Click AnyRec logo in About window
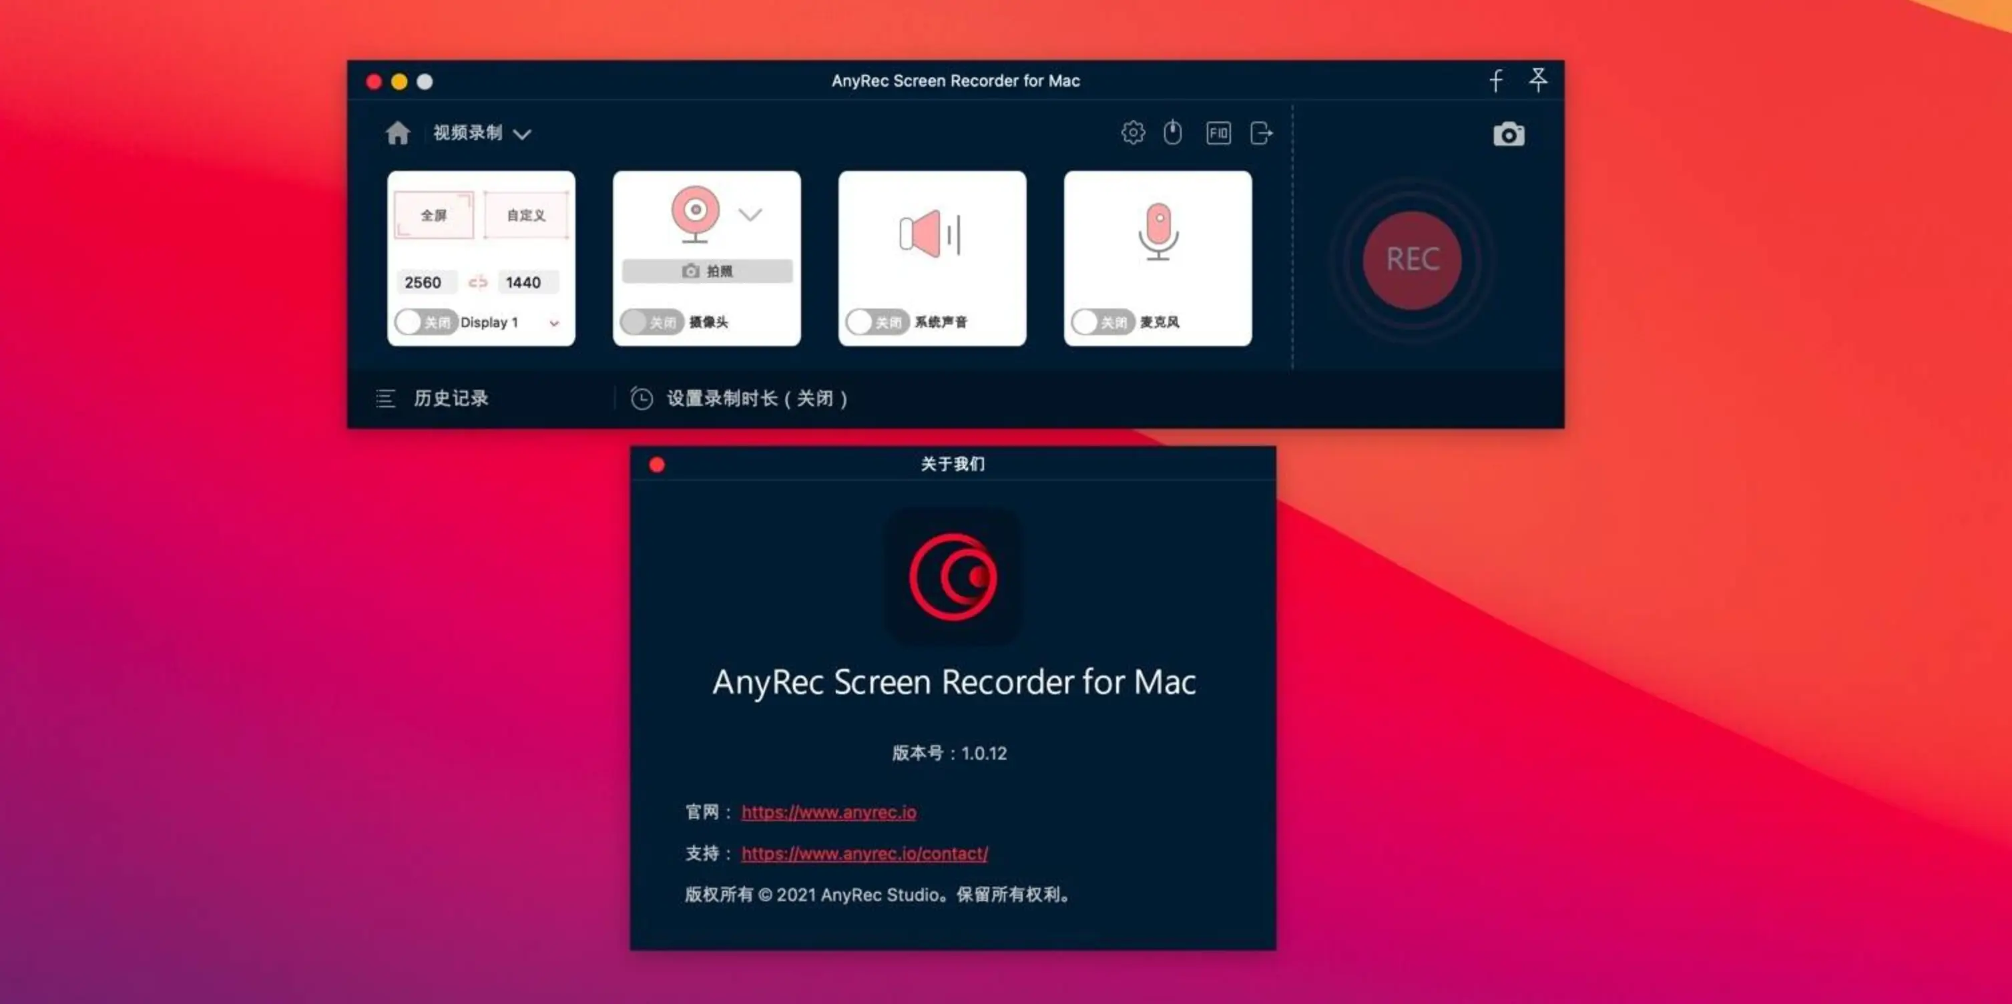This screenshot has width=2012, height=1004. point(953,577)
